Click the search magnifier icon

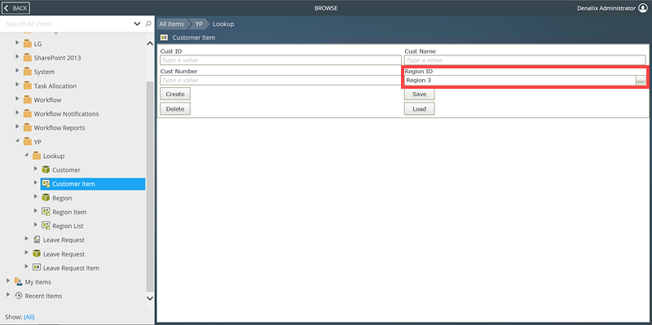point(148,24)
